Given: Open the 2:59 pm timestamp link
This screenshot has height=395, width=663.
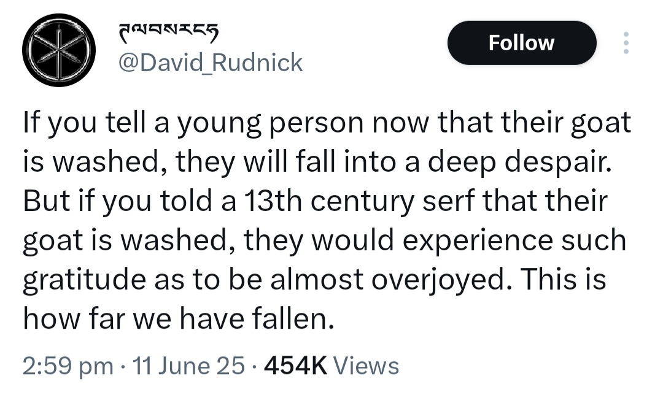Looking at the screenshot, I should coord(68,366).
